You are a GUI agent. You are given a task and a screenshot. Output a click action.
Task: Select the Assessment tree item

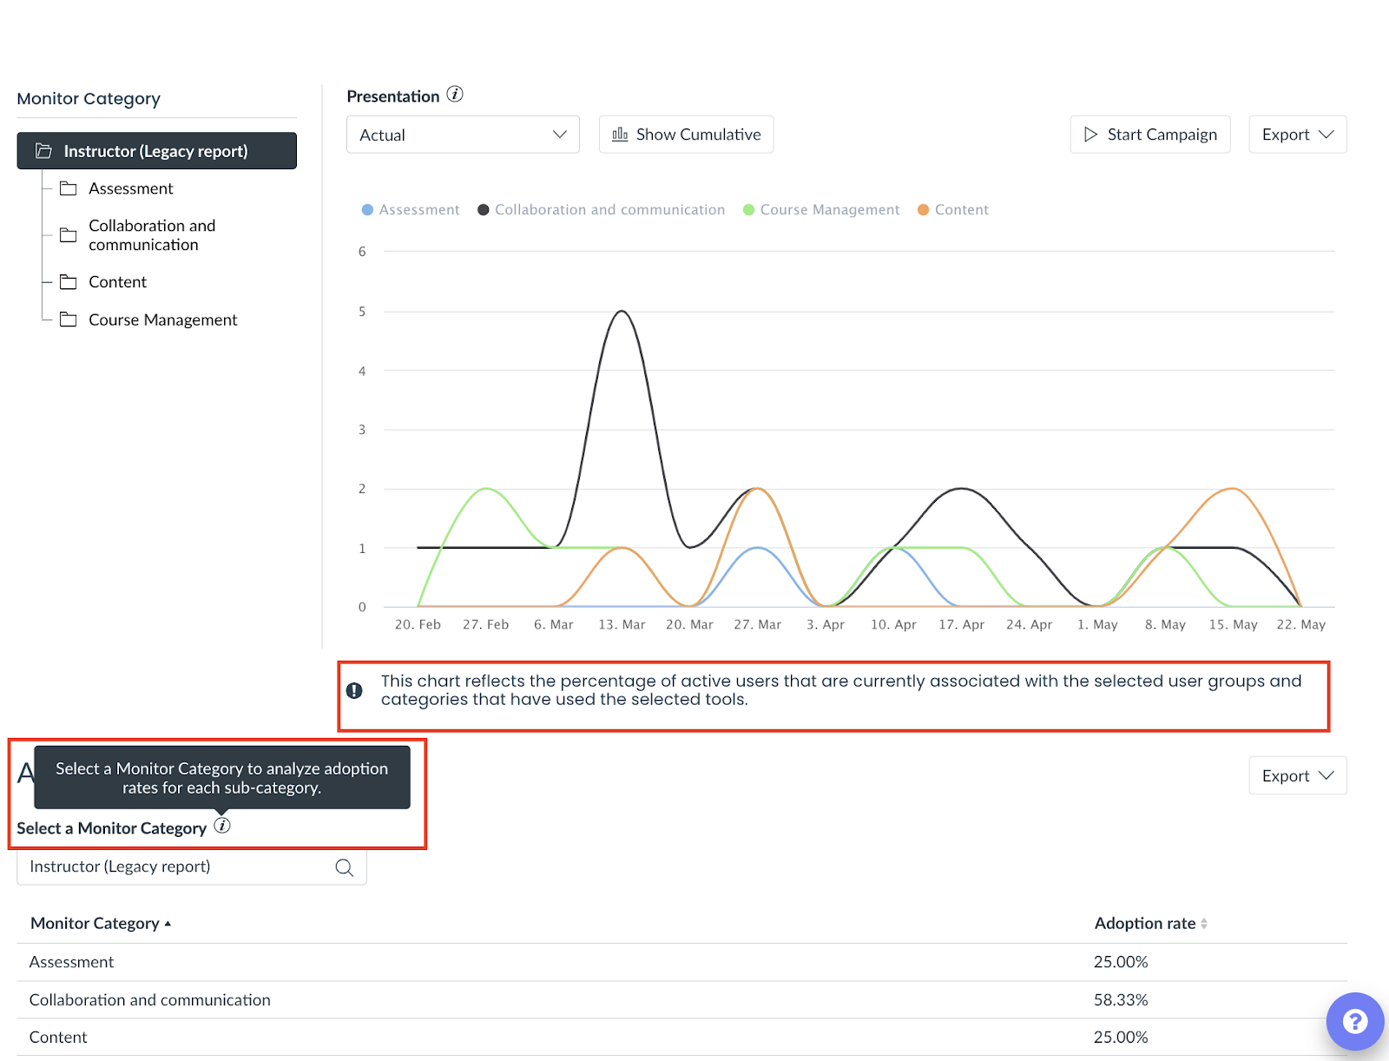click(131, 188)
